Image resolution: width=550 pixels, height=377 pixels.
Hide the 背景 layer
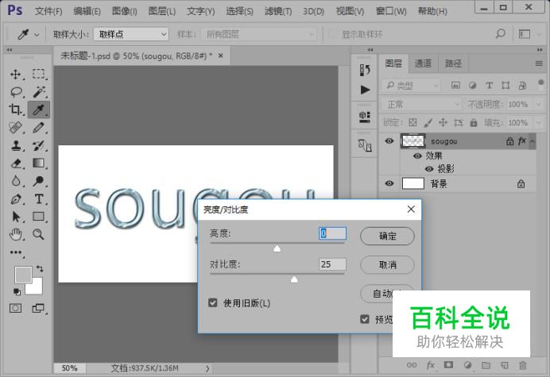tap(389, 183)
